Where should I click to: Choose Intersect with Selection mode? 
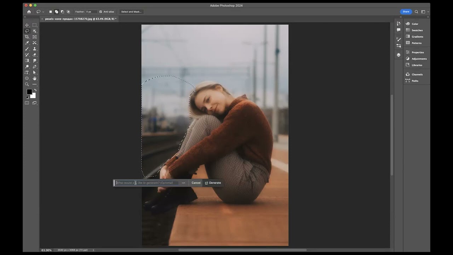68,12
